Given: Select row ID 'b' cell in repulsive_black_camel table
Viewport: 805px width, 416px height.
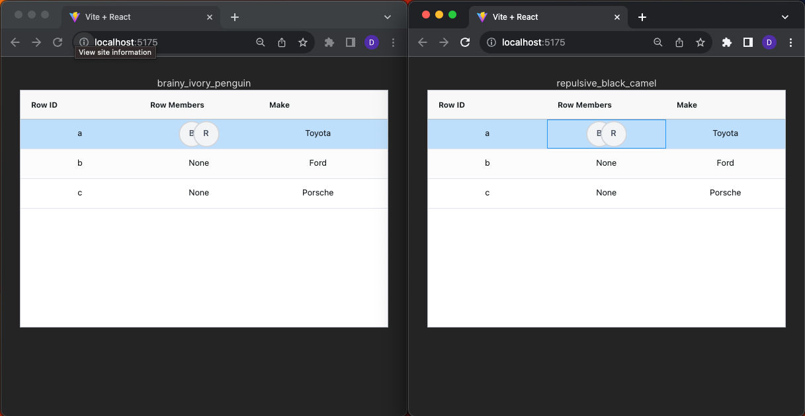Looking at the screenshot, I should [x=487, y=164].
